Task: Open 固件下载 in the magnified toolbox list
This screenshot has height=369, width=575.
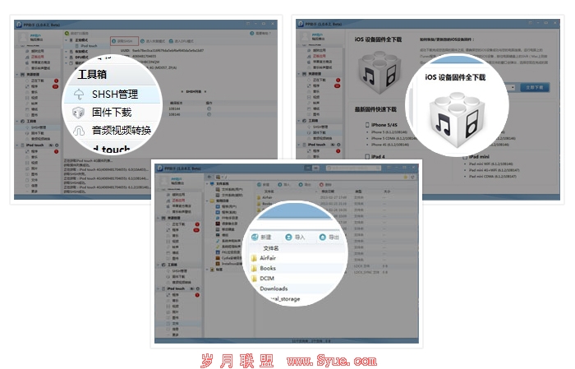Action: [112, 113]
